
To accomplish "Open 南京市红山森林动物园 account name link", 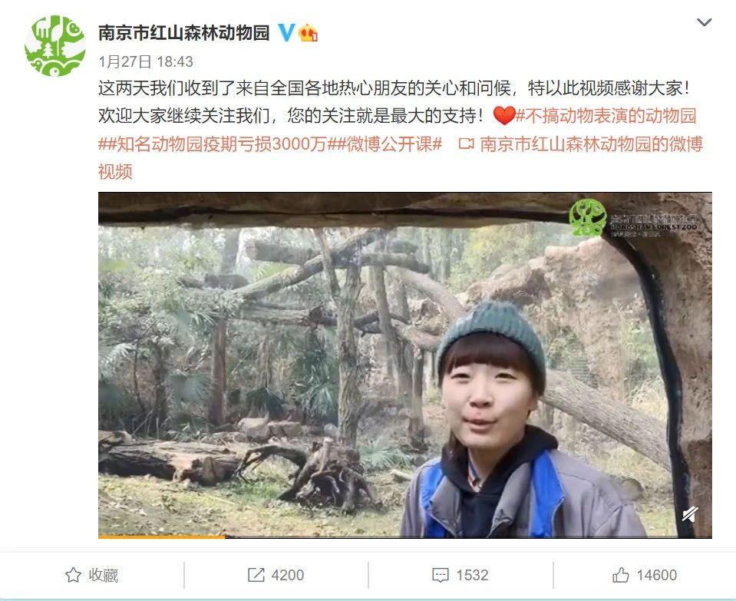I will click(x=184, y=33).
